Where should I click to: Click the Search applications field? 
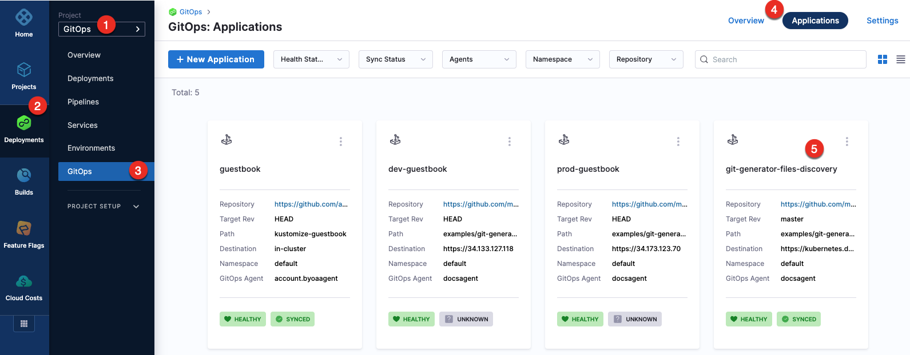click(781, 59)
